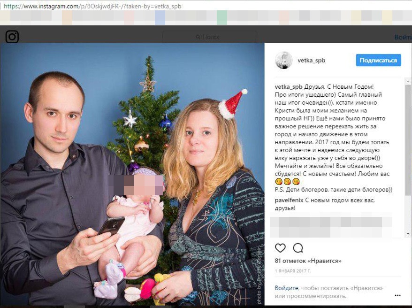
Task: Click the vetka_spb profile avatar
Action: click(284, 60)
